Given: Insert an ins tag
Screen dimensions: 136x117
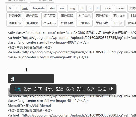Looking at the screenshot, I should 62,8.
